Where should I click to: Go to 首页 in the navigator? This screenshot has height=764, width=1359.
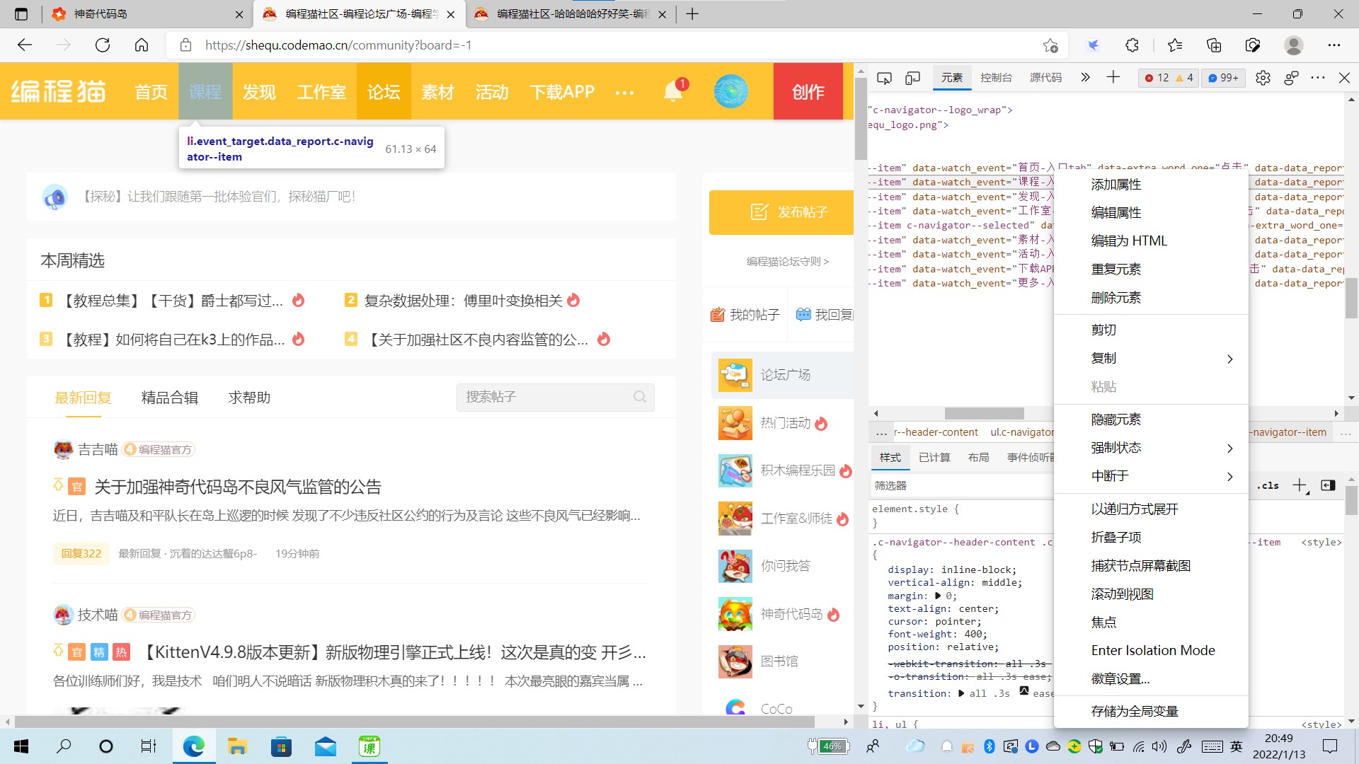[x=151, y=91]
